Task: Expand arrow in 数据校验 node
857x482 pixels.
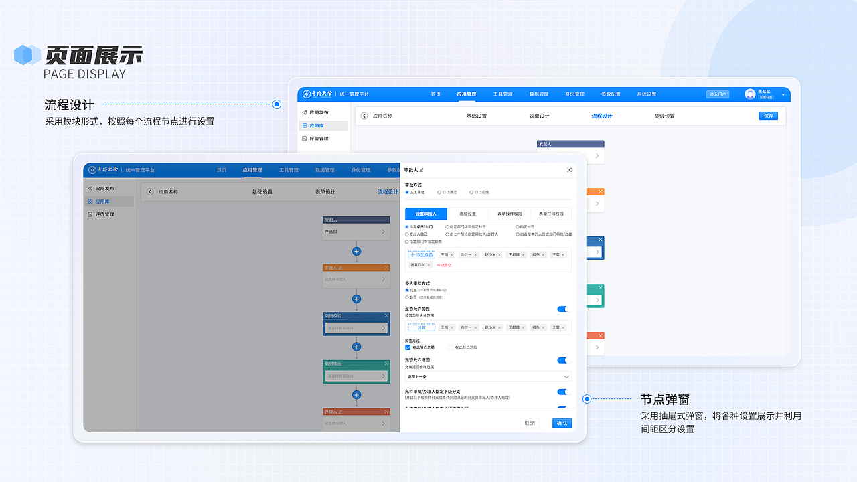Action: point(383,328)
